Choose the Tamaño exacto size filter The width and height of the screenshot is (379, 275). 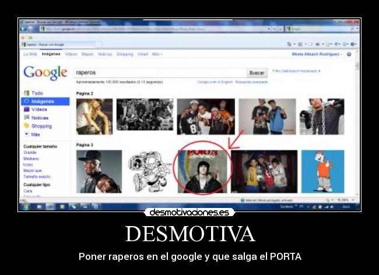tap(37, 177)
